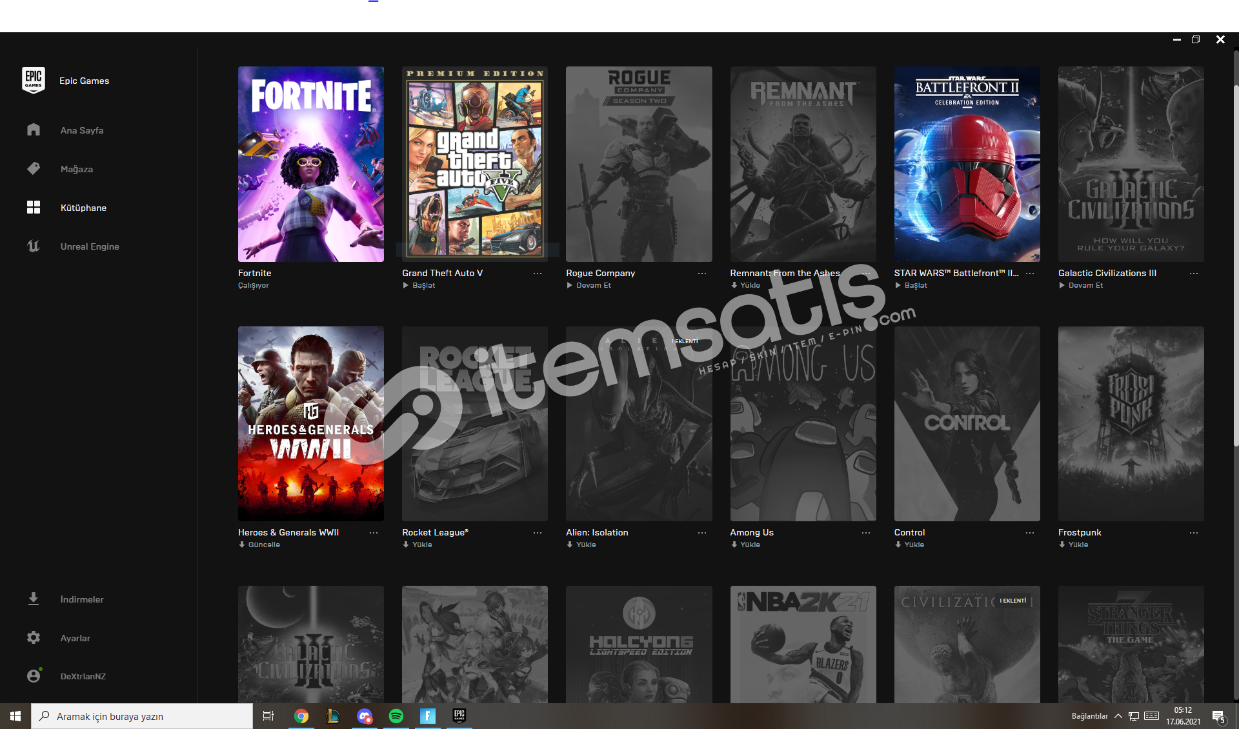Open Rocket League three-dot menu
Viewport: 1239px width, 729px height.
[538, 533]
